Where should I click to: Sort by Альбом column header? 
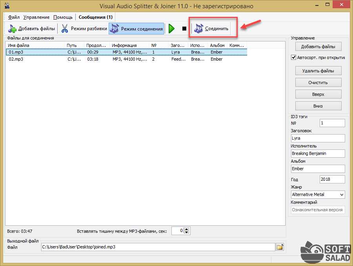pyautogui.click(x=217, y=45)
